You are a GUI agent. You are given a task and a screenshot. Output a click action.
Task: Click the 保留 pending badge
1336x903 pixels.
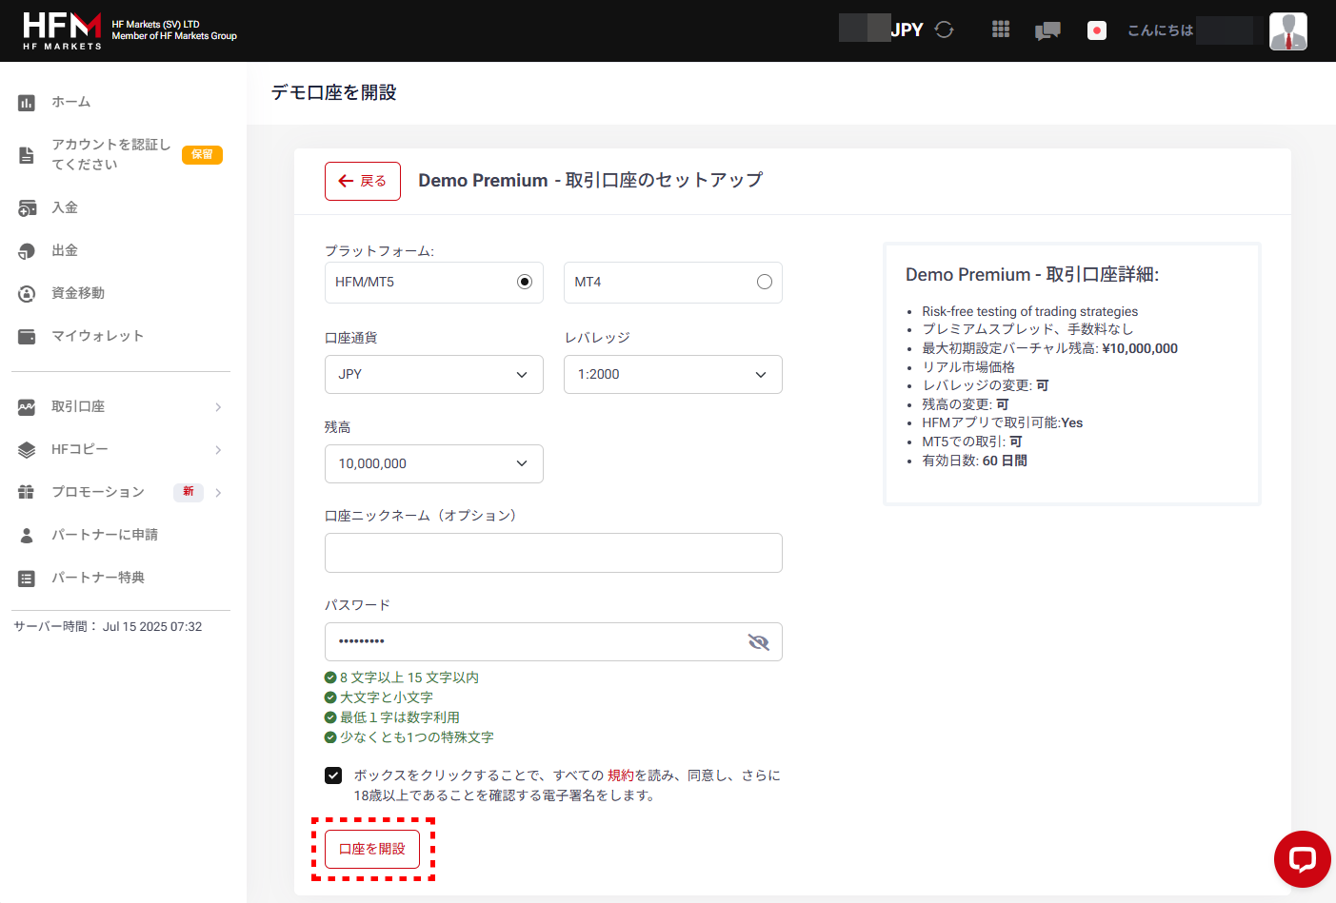[202, 154]
